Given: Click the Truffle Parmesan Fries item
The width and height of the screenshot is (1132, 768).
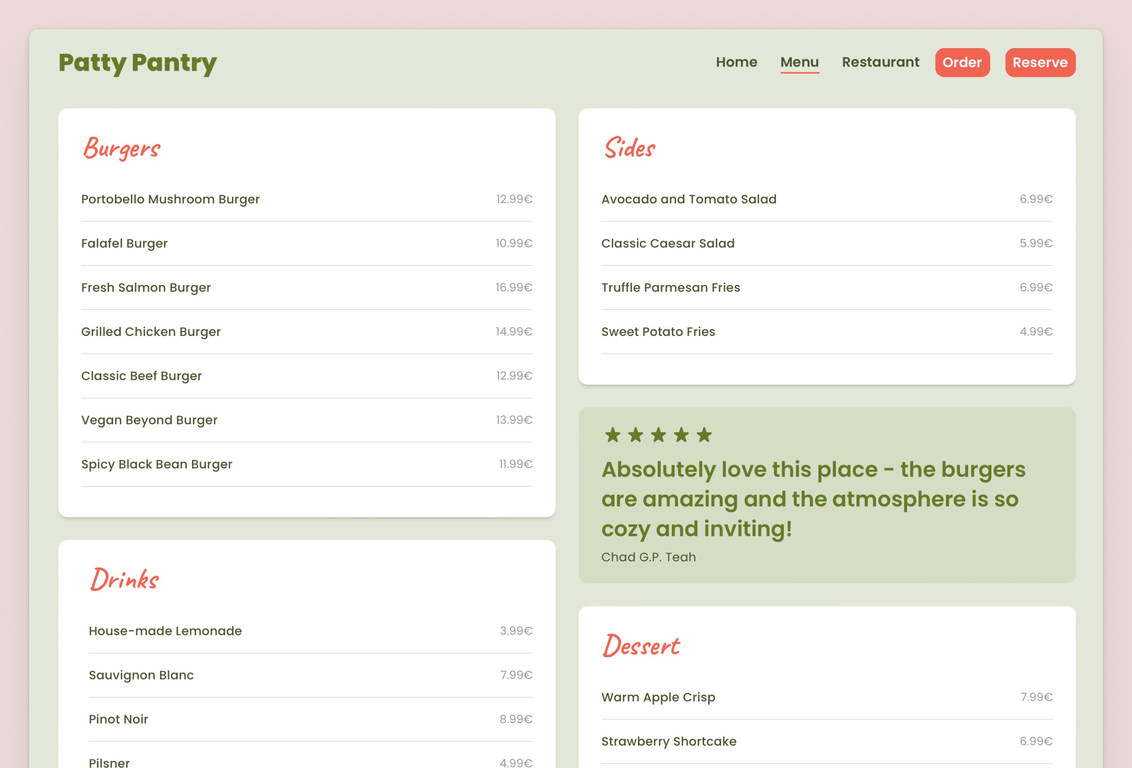Looking at the screenshot, I should (x=671, y=287).
